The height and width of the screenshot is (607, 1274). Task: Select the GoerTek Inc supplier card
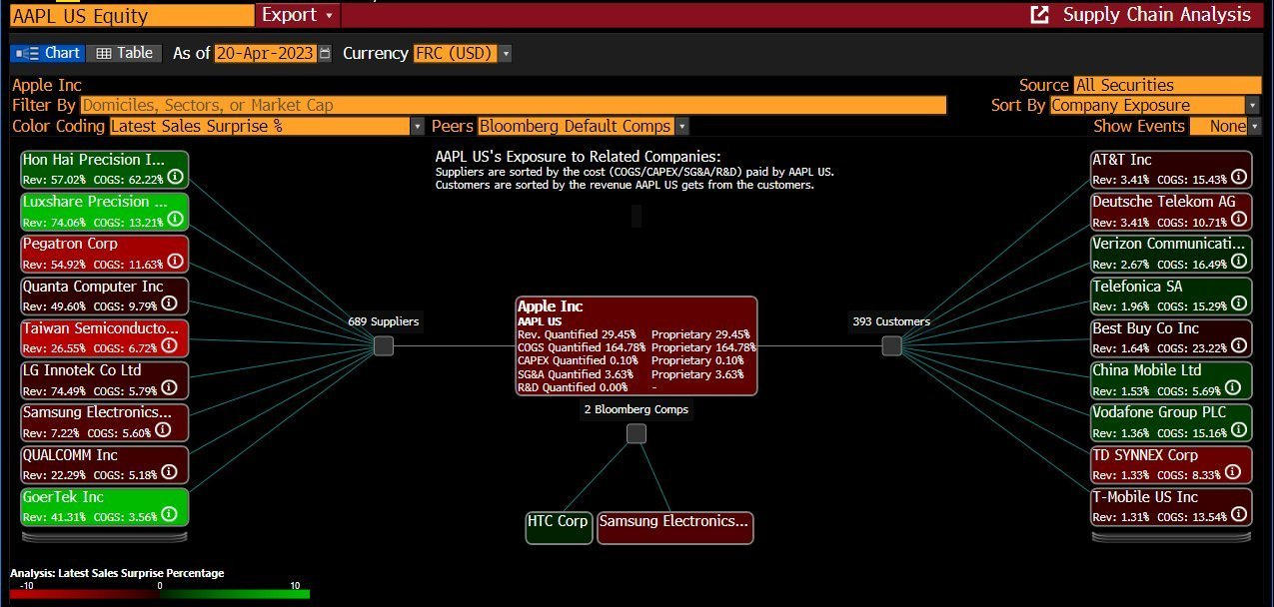pos(104,506)
